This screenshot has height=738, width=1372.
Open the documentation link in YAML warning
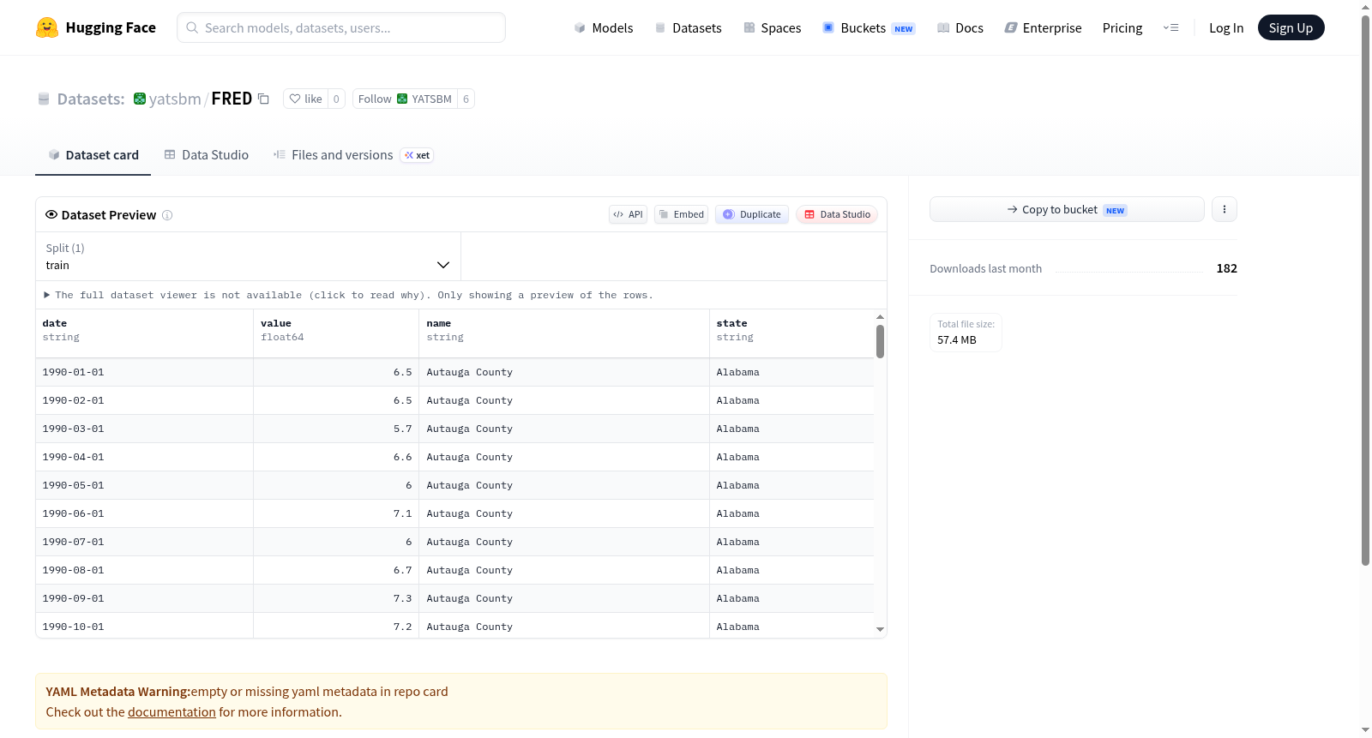[x=171, y=712]
